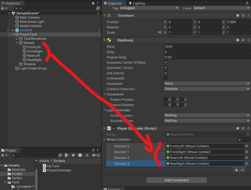Toggle constrained proportions scale link
The image size is (251, 190).
160,33
